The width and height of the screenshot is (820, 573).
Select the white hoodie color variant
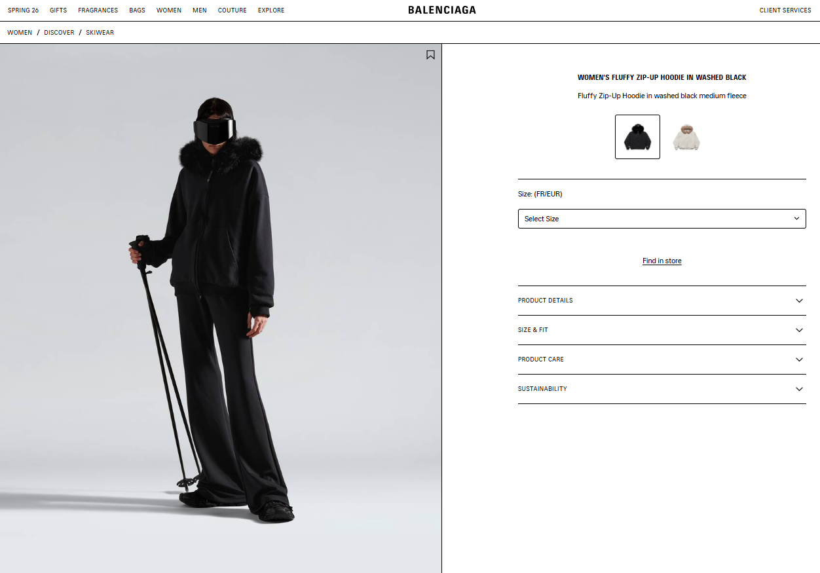(686, 137)
